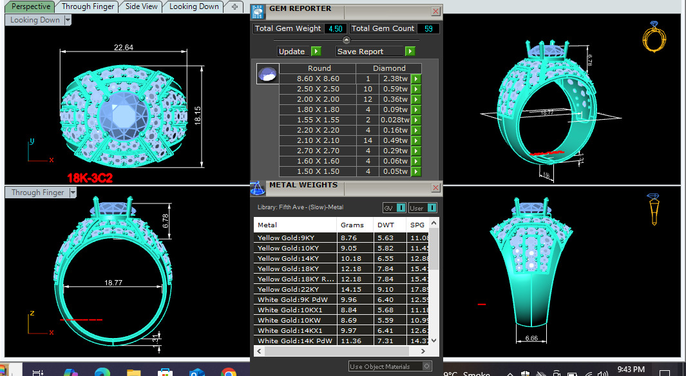Click the metal list scroll-up arrow
Viewport: 686px width, 376px height.
pyautogui.click(x=434, y=223)
